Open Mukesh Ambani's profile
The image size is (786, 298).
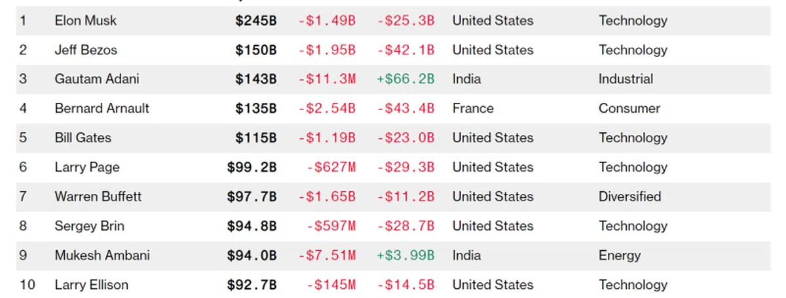102,255
